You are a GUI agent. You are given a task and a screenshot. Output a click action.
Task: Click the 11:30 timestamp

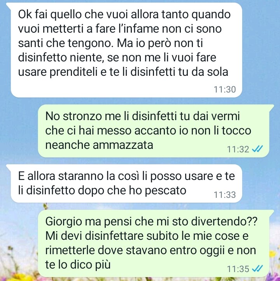225,89
